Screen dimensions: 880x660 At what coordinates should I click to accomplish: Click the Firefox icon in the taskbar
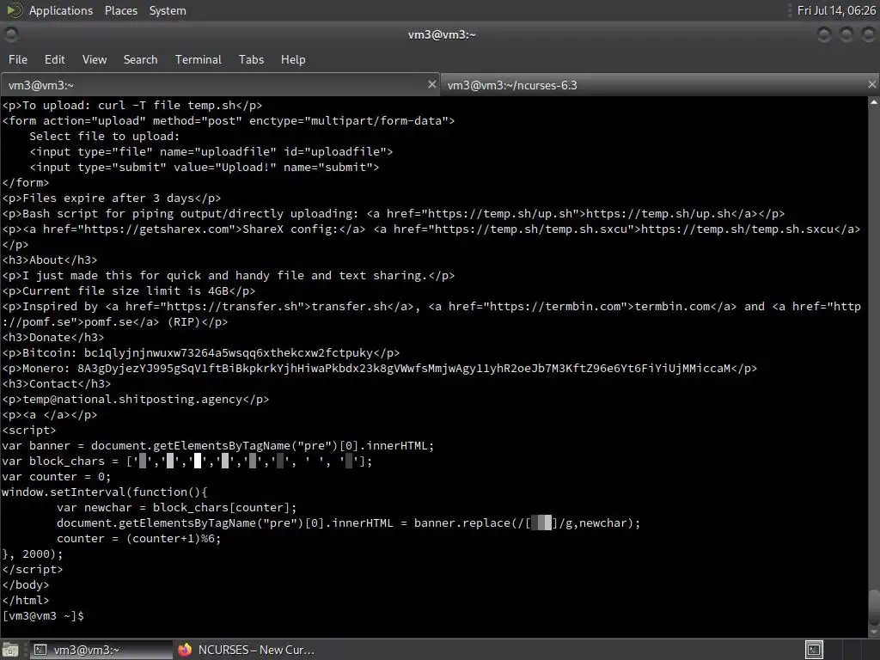click(185, 650)
